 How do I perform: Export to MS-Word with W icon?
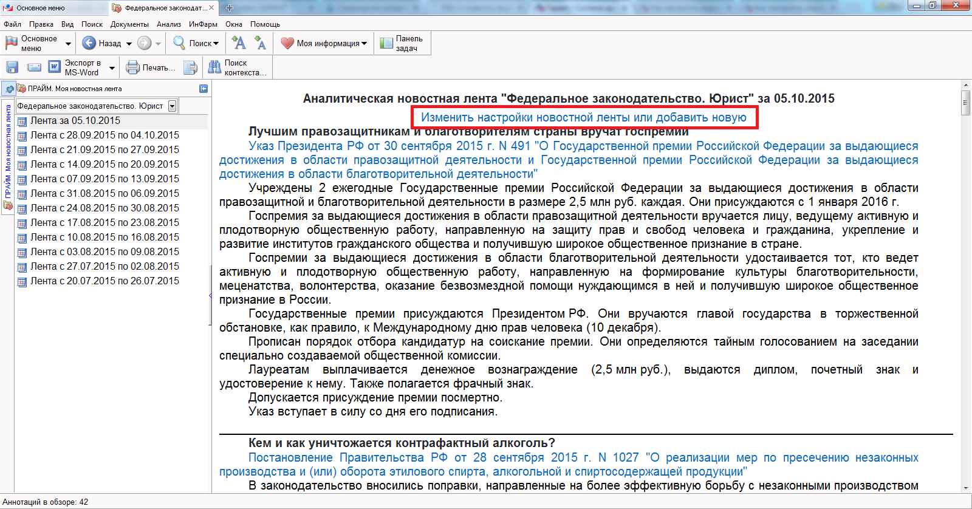point(54,67)
